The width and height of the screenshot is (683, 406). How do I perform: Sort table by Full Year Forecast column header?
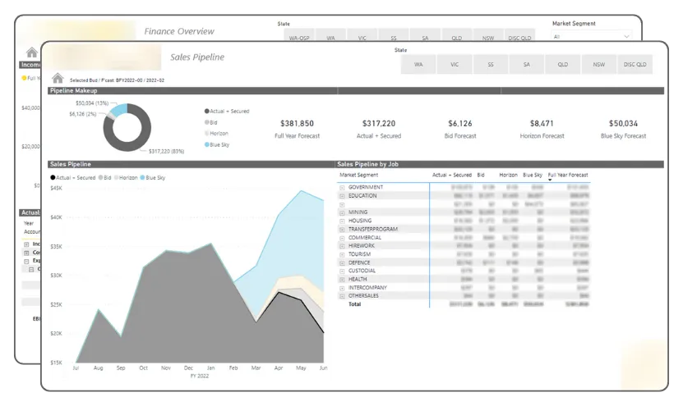(x=568, y=175)
